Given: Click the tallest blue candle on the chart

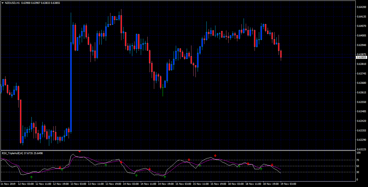Looking at the screenshot, I should coord(71,87).
